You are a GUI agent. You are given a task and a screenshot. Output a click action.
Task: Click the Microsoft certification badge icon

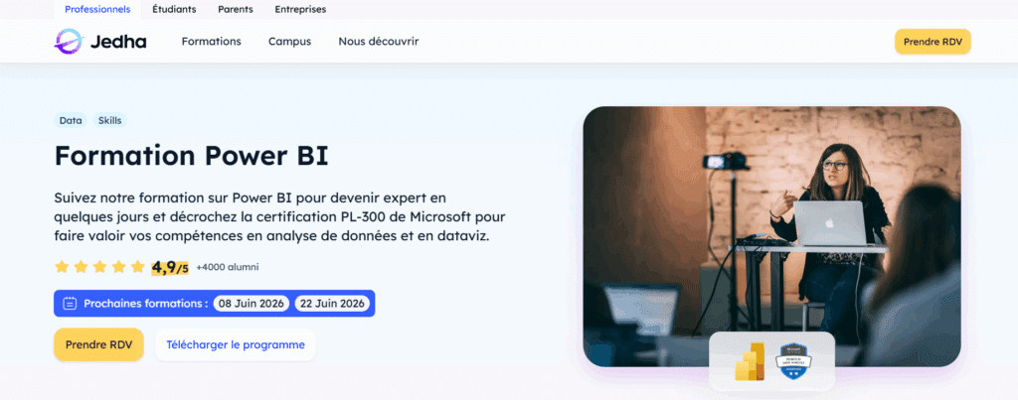click(x=794, y=361)
